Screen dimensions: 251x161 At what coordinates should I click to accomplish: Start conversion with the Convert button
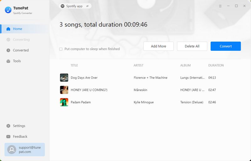tap(226, 46)
